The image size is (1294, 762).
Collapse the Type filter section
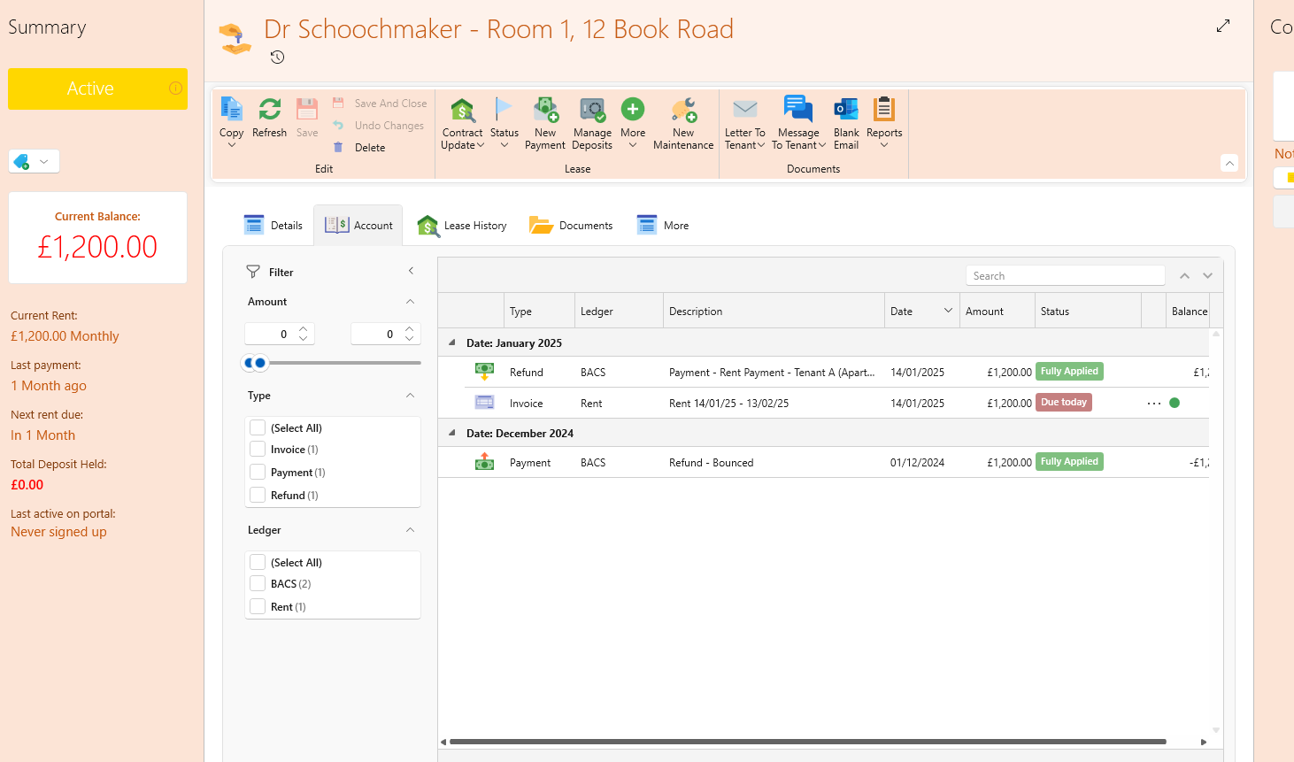pyautogui.click(x=410, y=396)
